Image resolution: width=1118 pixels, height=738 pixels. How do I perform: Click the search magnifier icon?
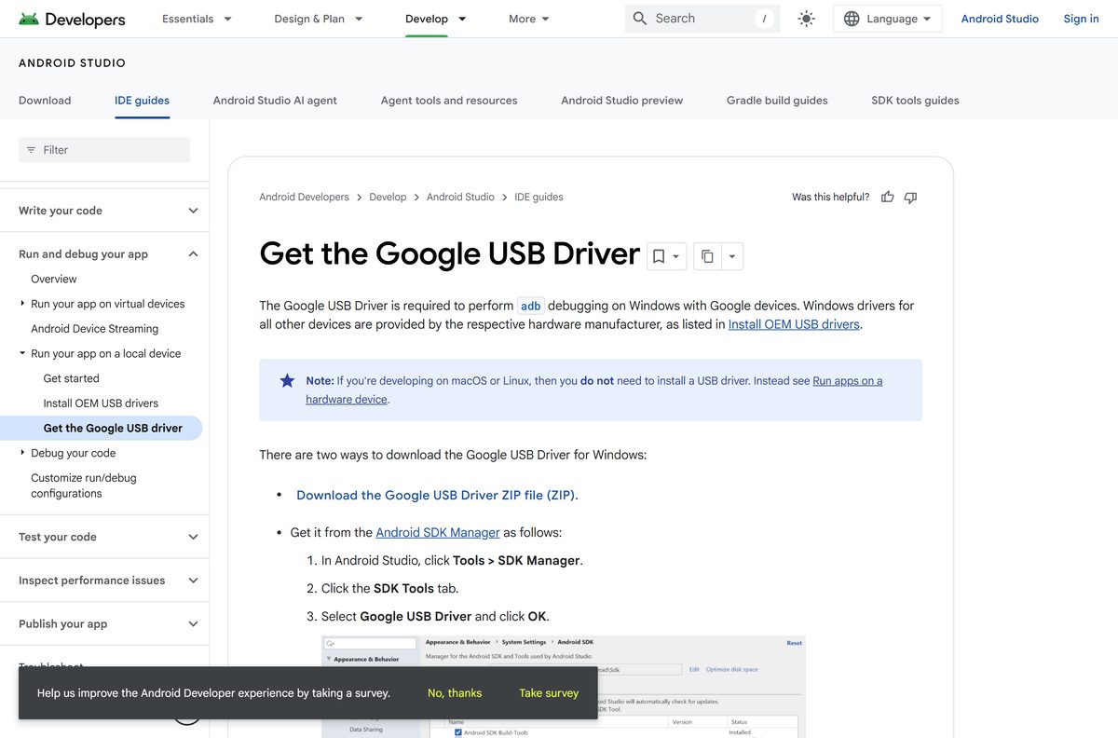click(640, 19)
